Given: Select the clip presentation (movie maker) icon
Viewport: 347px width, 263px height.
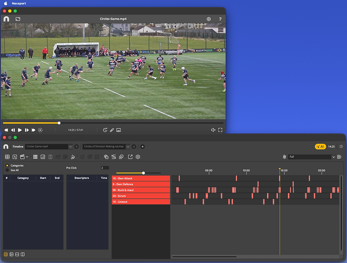Looking at the screenshot, I should coord(23,157).
